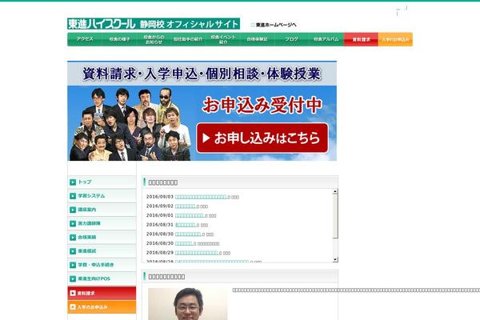Select 学習システム in the left sidebar
This screenshot has width=480, height=320.
coord(102,196)
